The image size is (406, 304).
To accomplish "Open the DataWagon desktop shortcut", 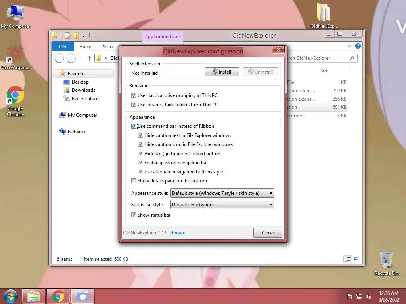I will 15,57.
